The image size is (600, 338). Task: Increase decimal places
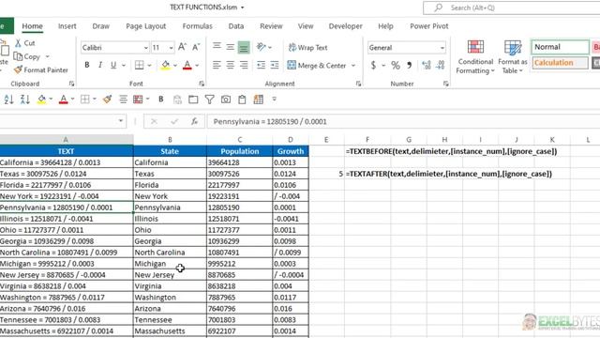(427, 65)
